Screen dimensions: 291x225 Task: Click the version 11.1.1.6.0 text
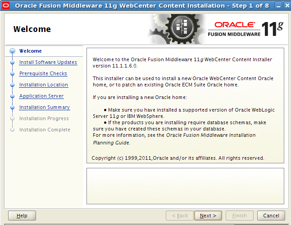[115, 66]
